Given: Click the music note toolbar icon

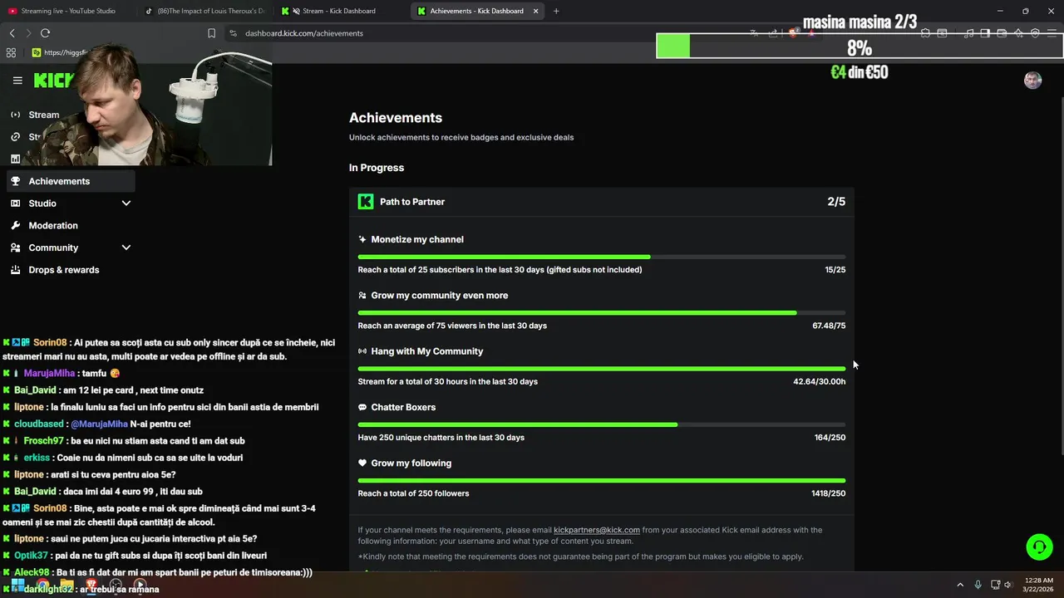Looking at the screenshot, I should point(968,33).
